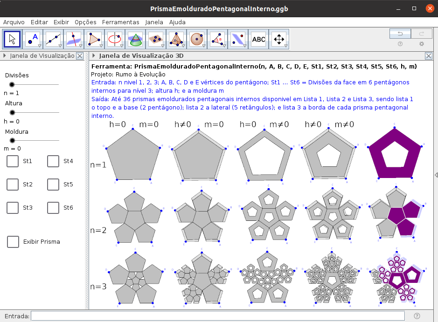Select the Intersect Two Surfaces cone tool

tap(135, 39)
